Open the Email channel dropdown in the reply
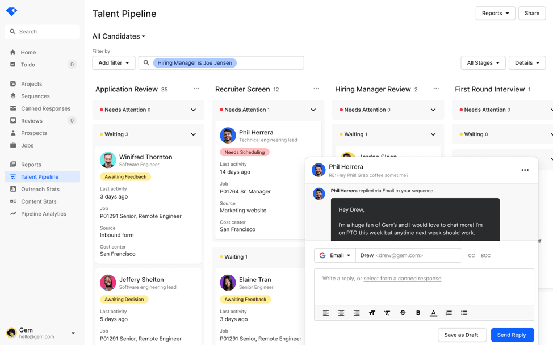553x345 pixels. (x=334, y=255)
